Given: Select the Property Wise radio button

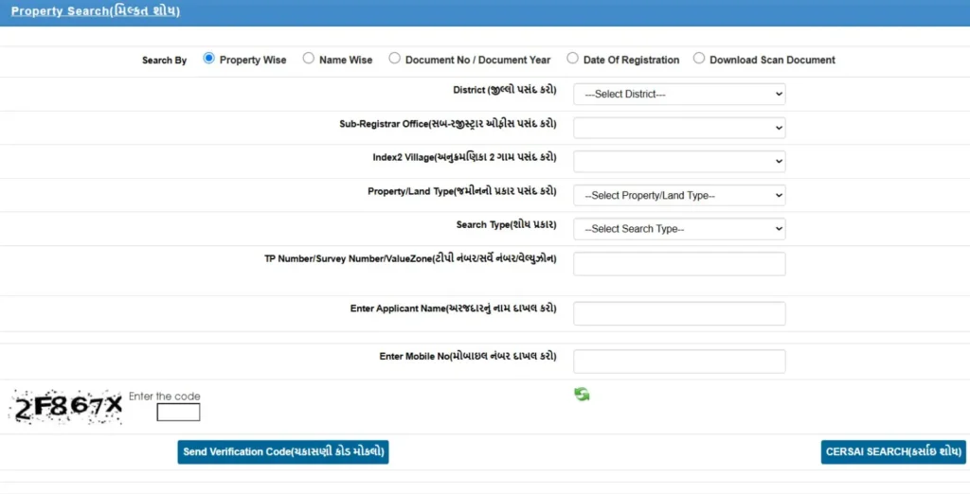Looking at the screenshot, I should tap(209, 59).
